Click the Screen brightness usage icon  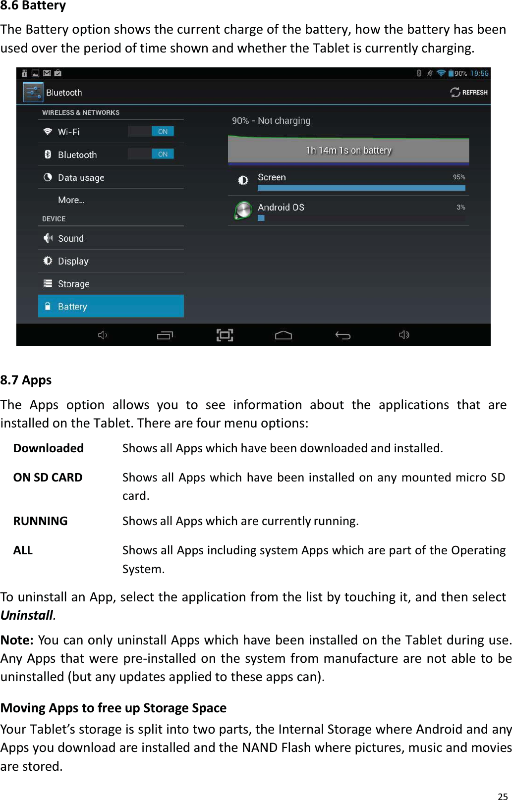[243, 180]
